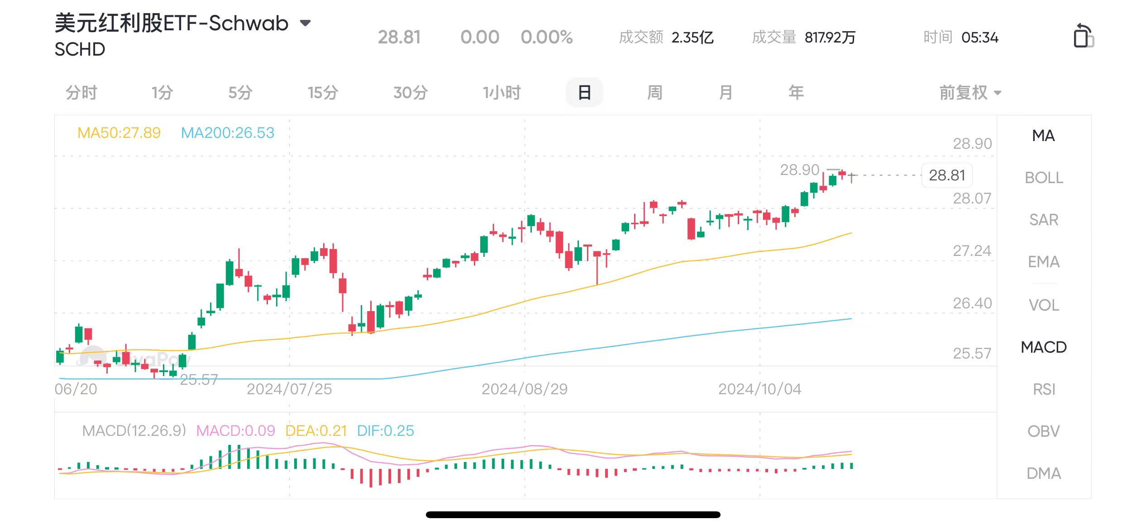Tap the DIF:0.25 value label
1146x529 pixels.
click(386, 431)
